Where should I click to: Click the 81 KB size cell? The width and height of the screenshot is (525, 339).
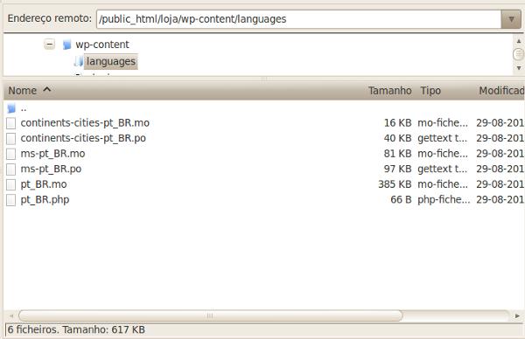point(397,154)
